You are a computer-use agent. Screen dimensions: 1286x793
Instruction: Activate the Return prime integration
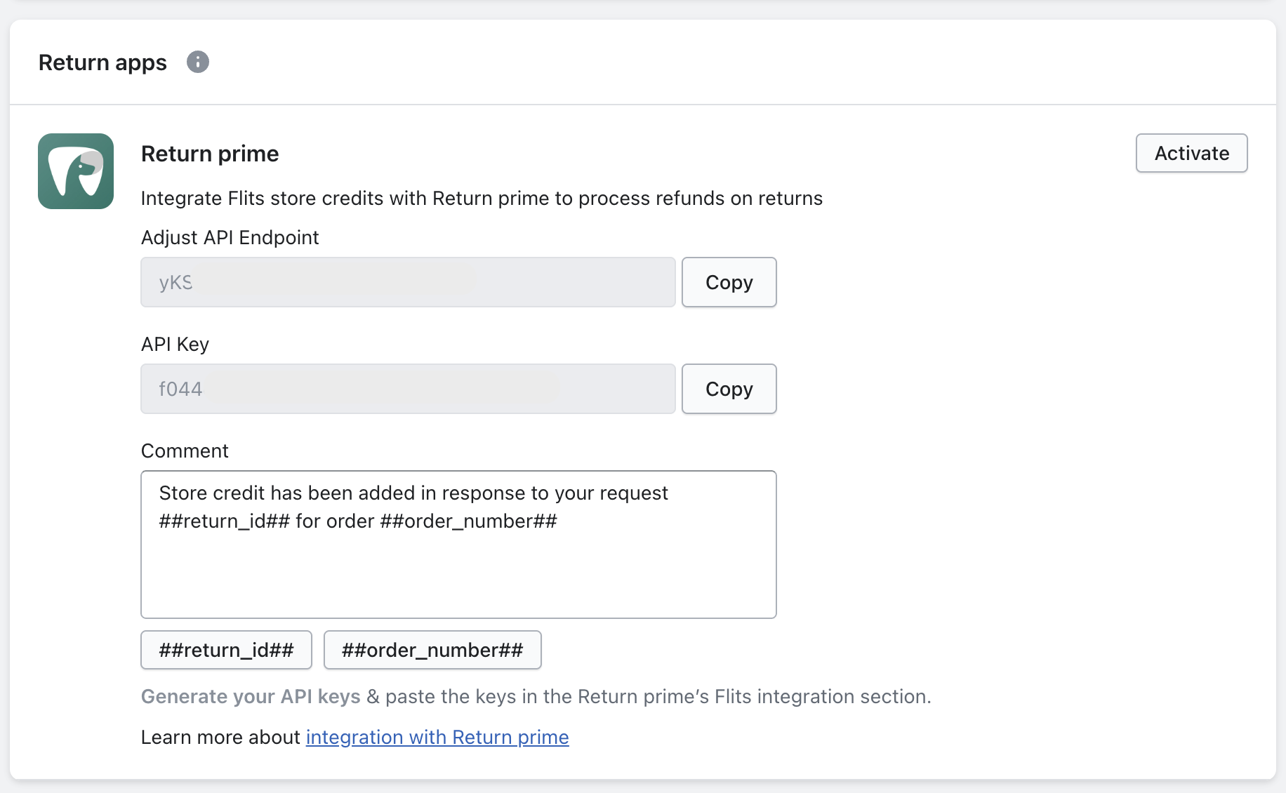tap(1191, 153)
